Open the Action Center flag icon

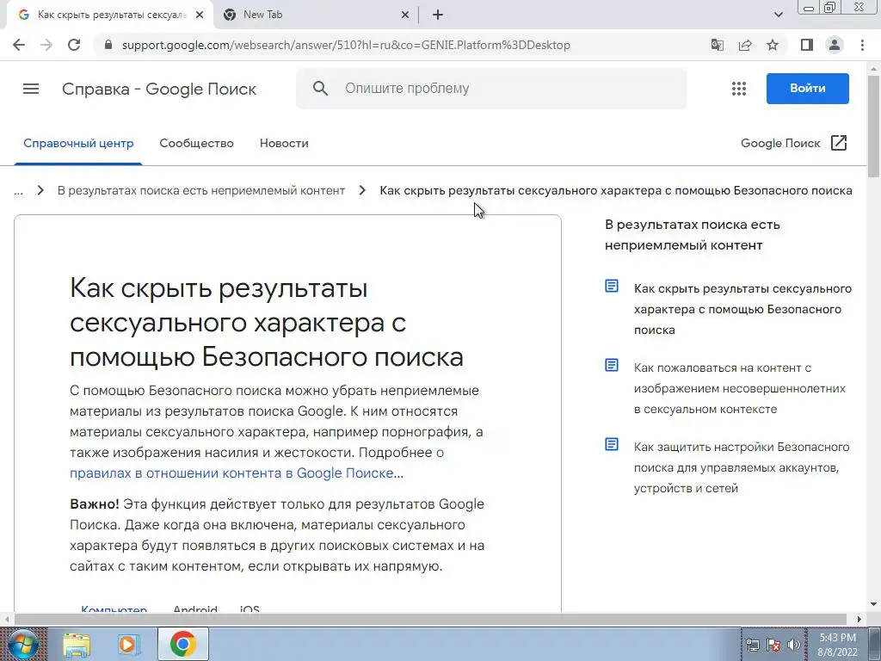[x=773, y=645]
